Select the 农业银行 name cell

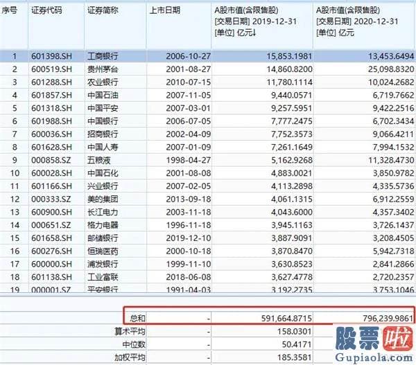103,82
